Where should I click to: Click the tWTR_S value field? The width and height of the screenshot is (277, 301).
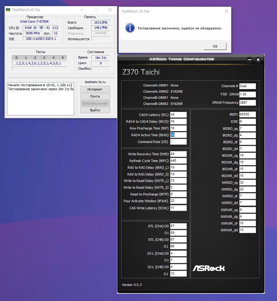tap(178, 187)
